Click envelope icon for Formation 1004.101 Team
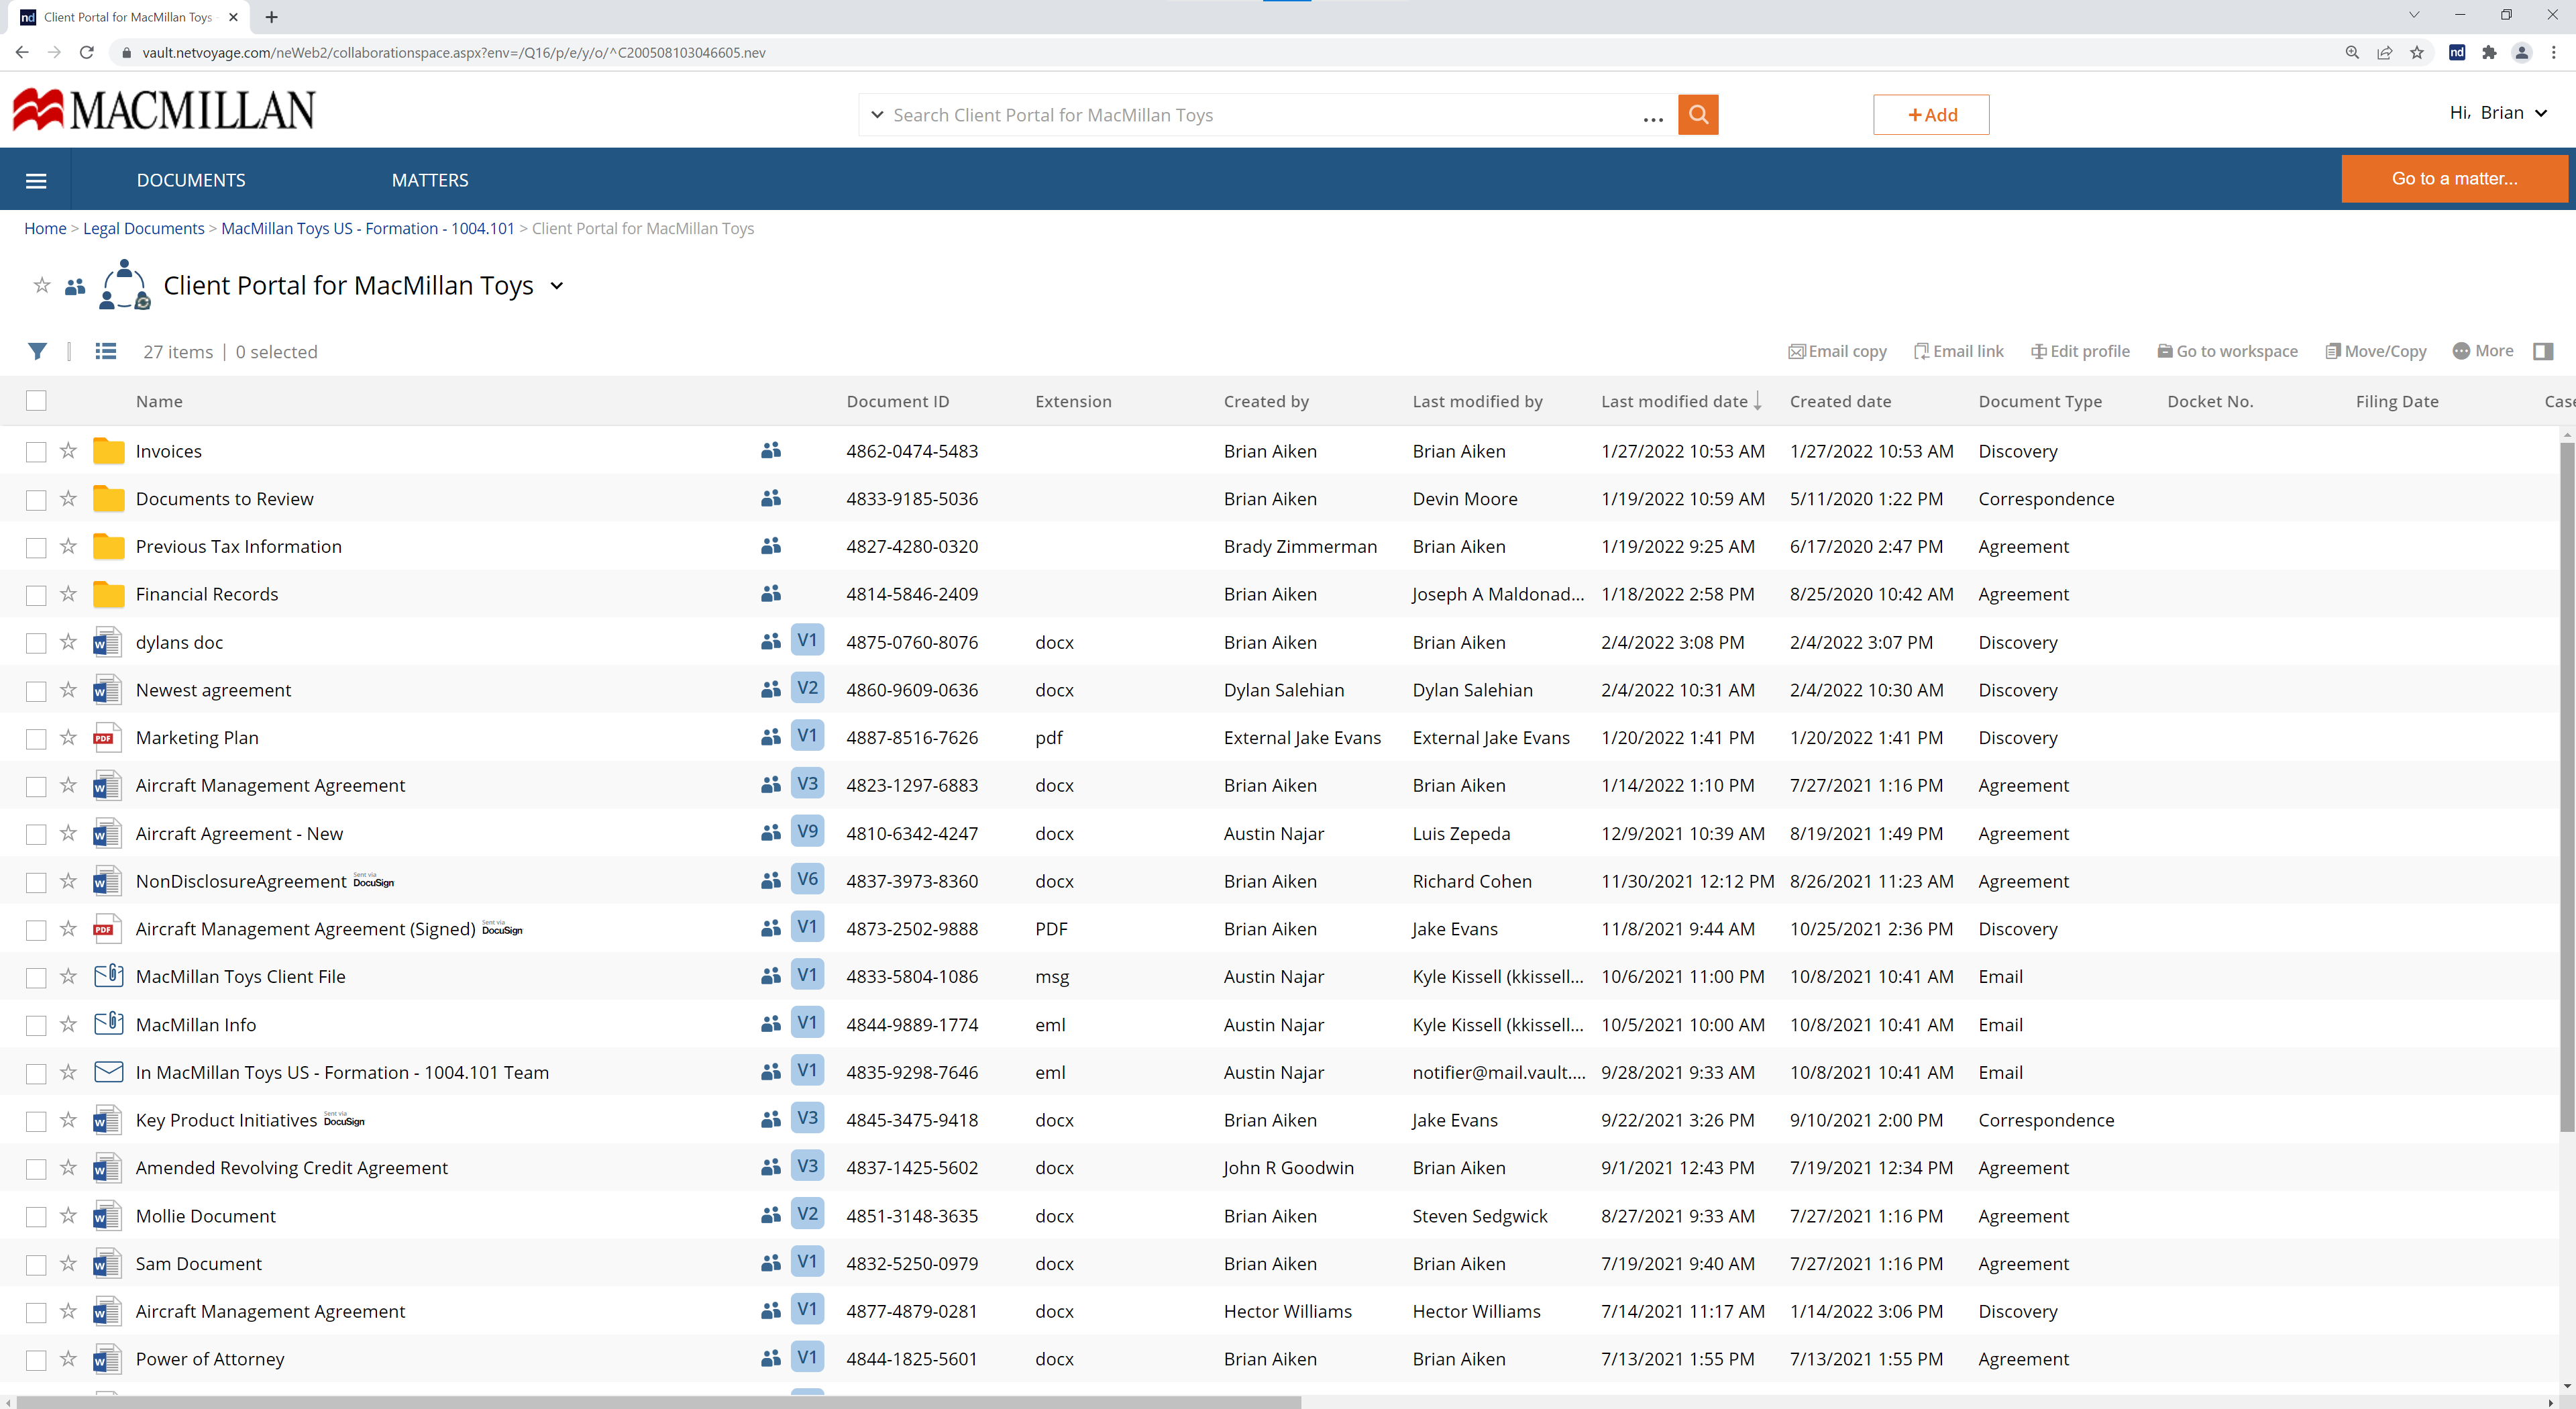The image size is (2576, 1409). pos(108,1072)
